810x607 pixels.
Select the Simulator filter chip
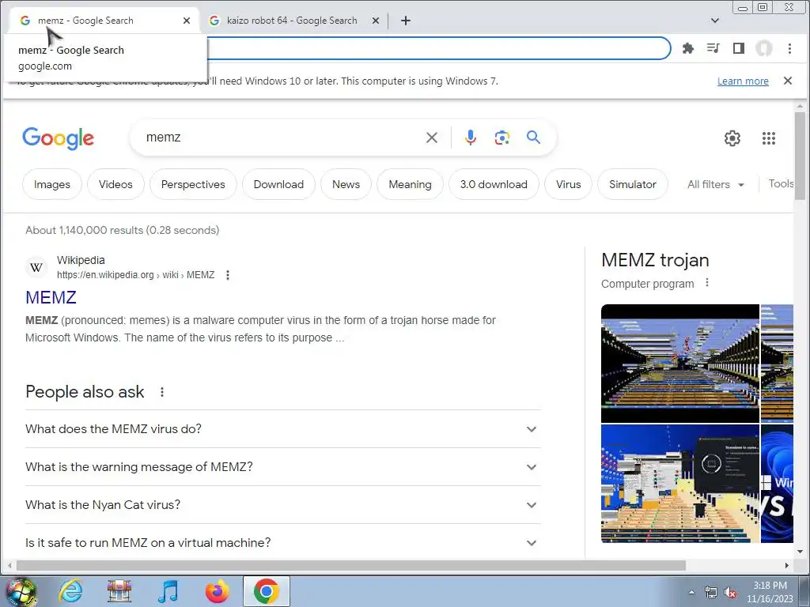click(632, 184)
